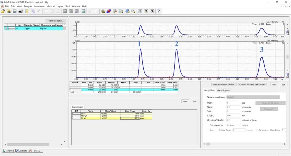Expand the Elements and Mass dropdown
This screenshot has height=156, width=291.
pyautogui.click(x=278, y=97)
